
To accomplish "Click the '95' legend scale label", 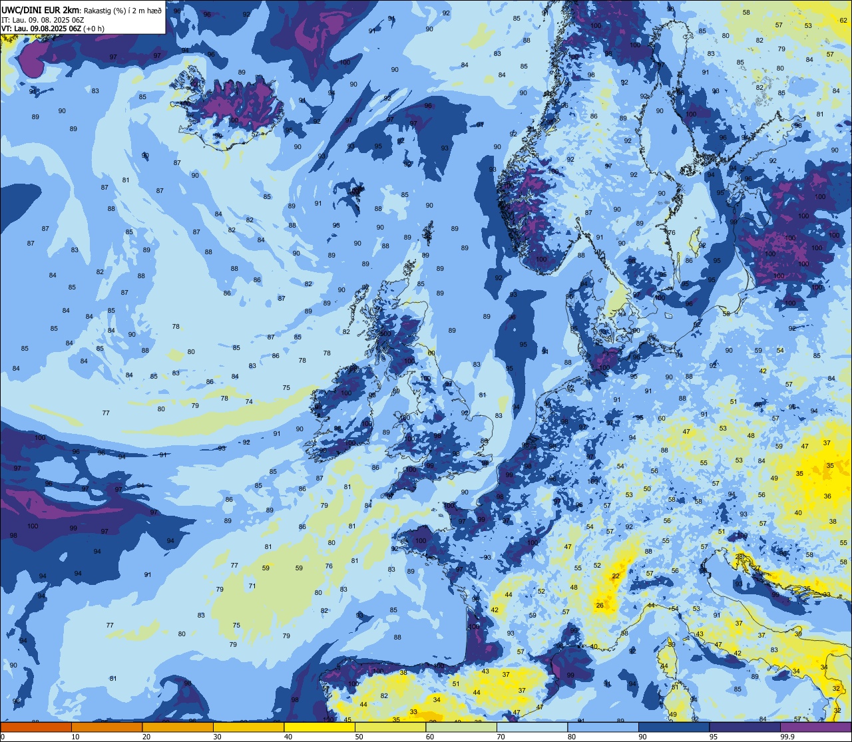I will [714, 737].
